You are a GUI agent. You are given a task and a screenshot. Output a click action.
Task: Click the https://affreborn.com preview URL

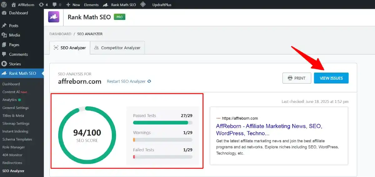click(x=240, y=118)
